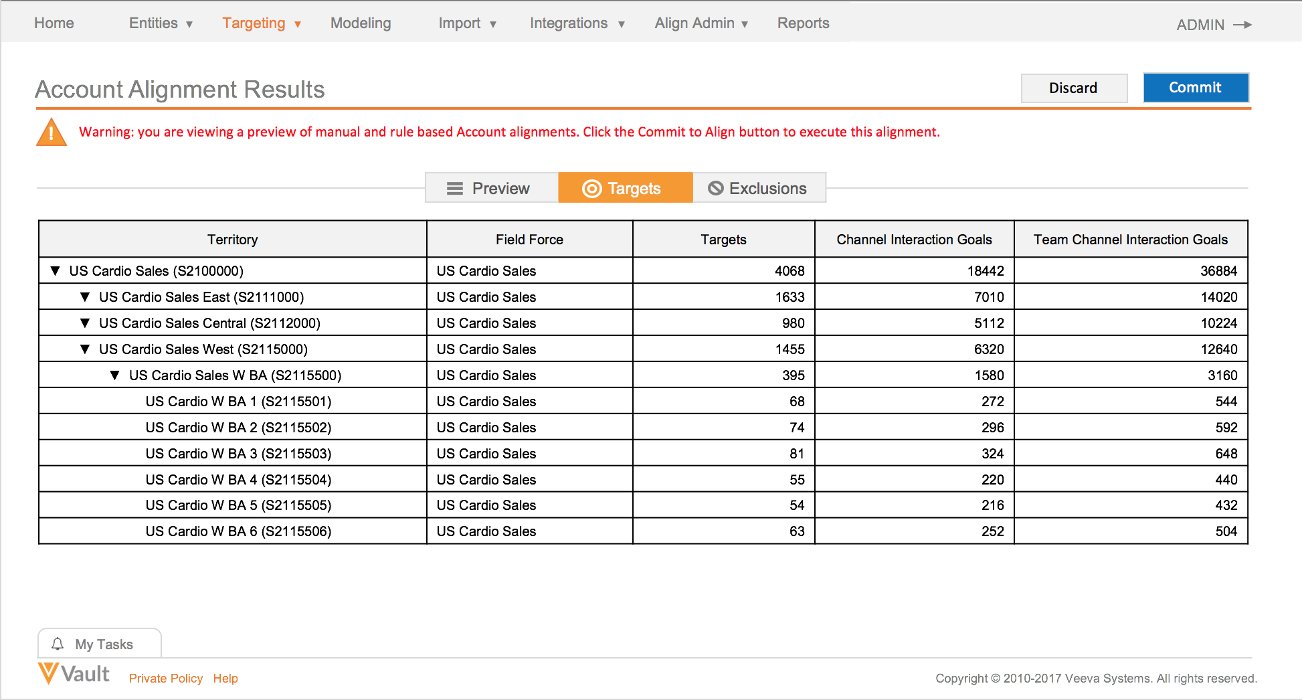The width and height of the screenshot is (1302, 700).
Task: Click the Targets tab bullseye icon
Action: (591, 189)
